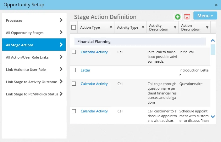Select All Action/User Role Links
Screen dimensions: 221x142
(x=34, y=57)
